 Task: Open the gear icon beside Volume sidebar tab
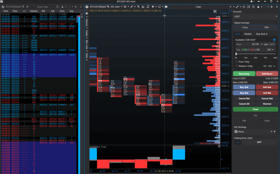[x=87, y=14]
